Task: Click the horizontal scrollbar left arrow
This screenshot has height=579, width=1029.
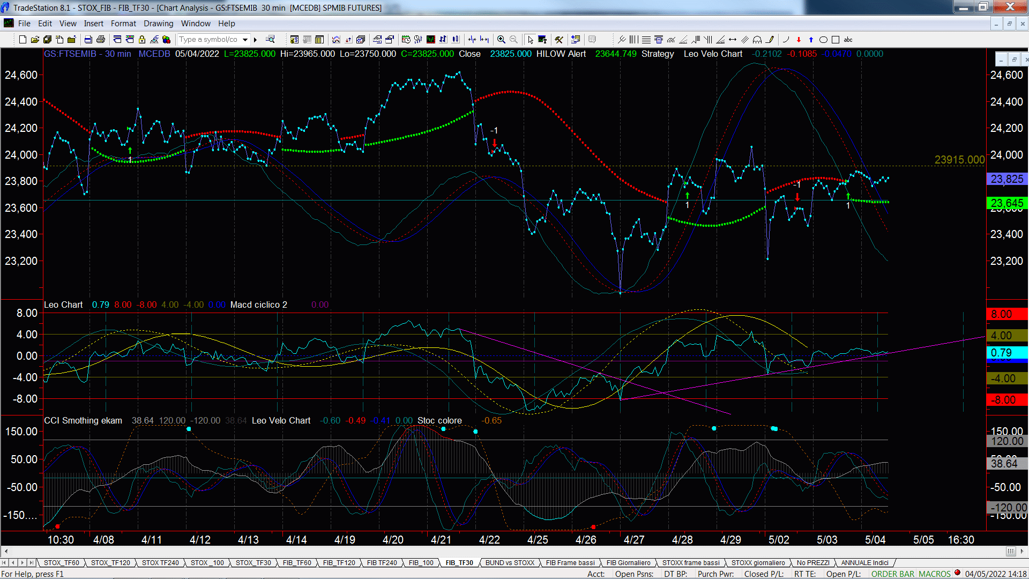Action: (x=6, y=551)
